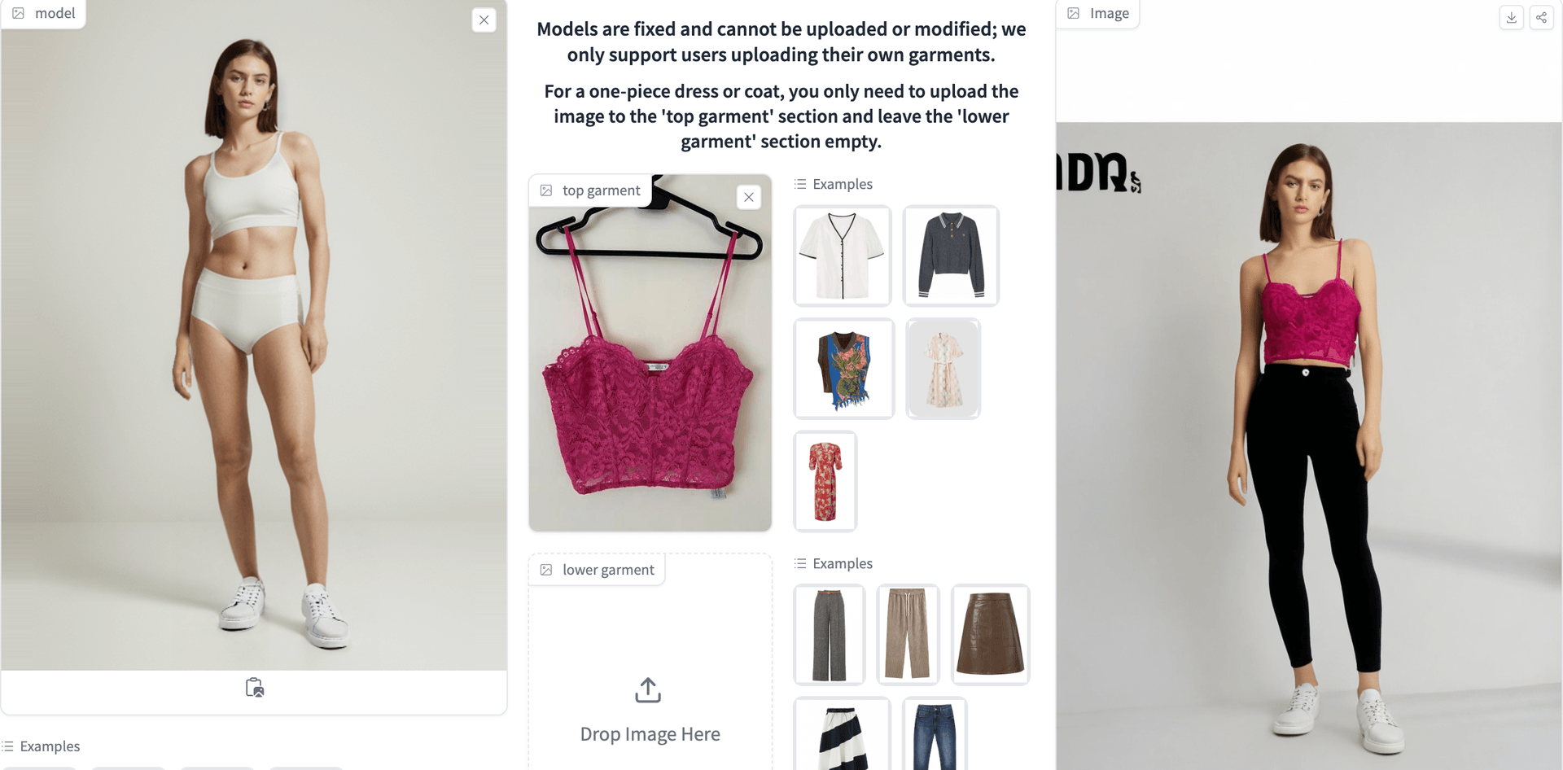
Task: Pick the blue floral vest example
Action: [x=844, y=369]
